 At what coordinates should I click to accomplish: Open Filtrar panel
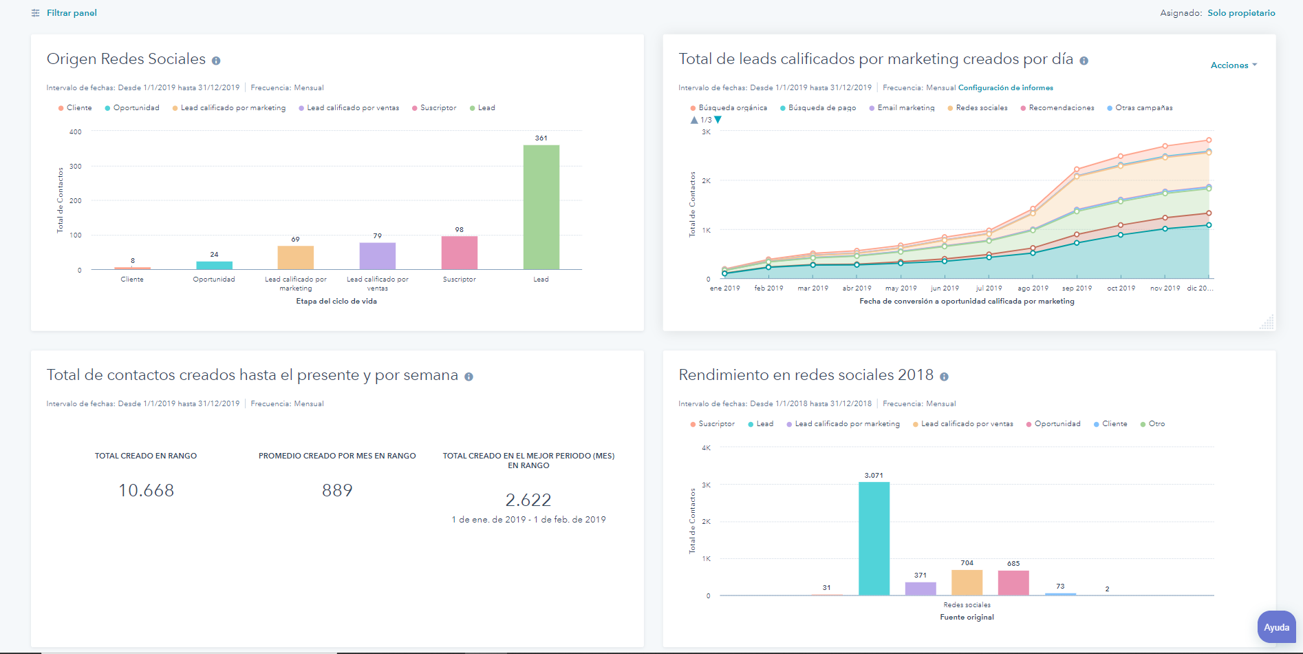click(x=72, y=13)
